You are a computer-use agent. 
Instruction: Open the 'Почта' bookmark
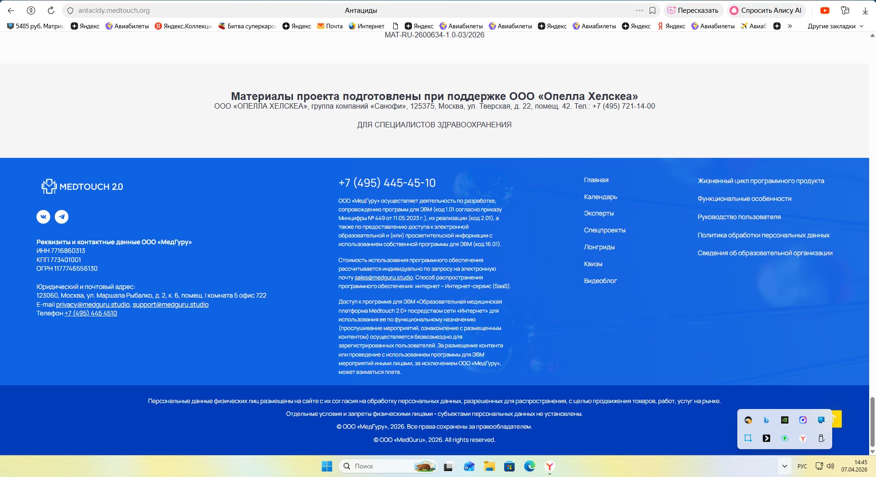tap(330, 26)
